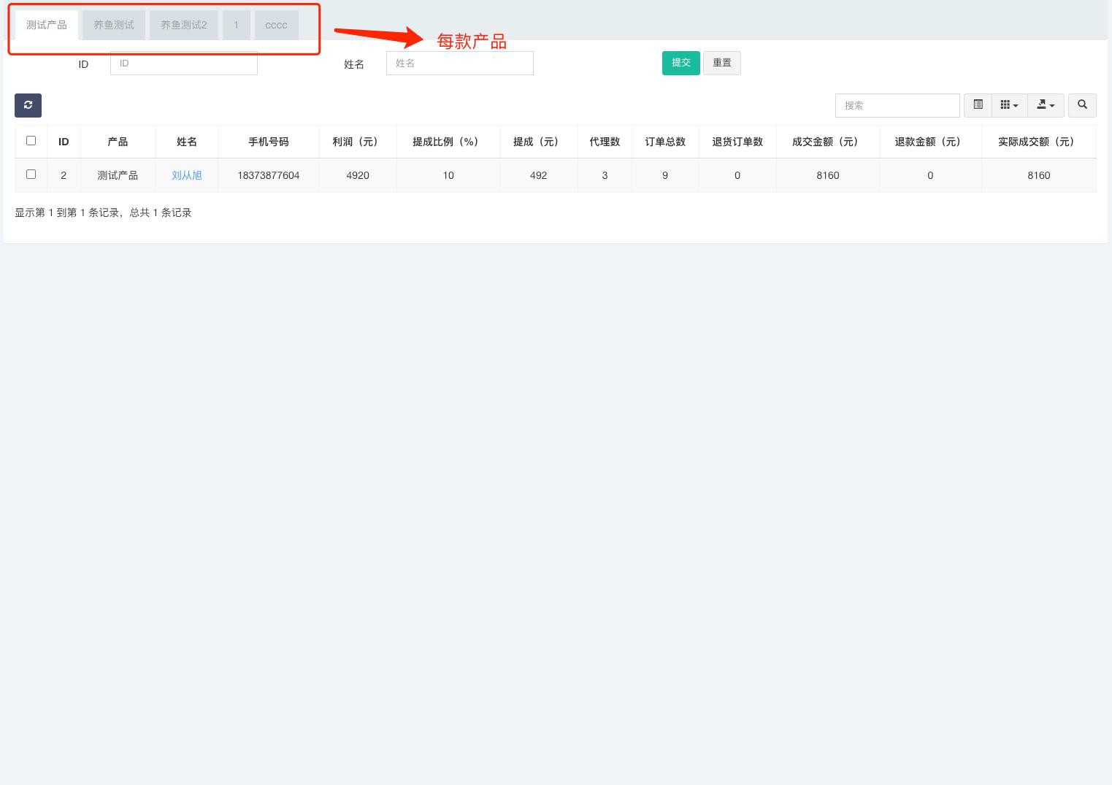Click the profit cell 4920
The width and height of the screenshot is (1112, 785).
358,175
